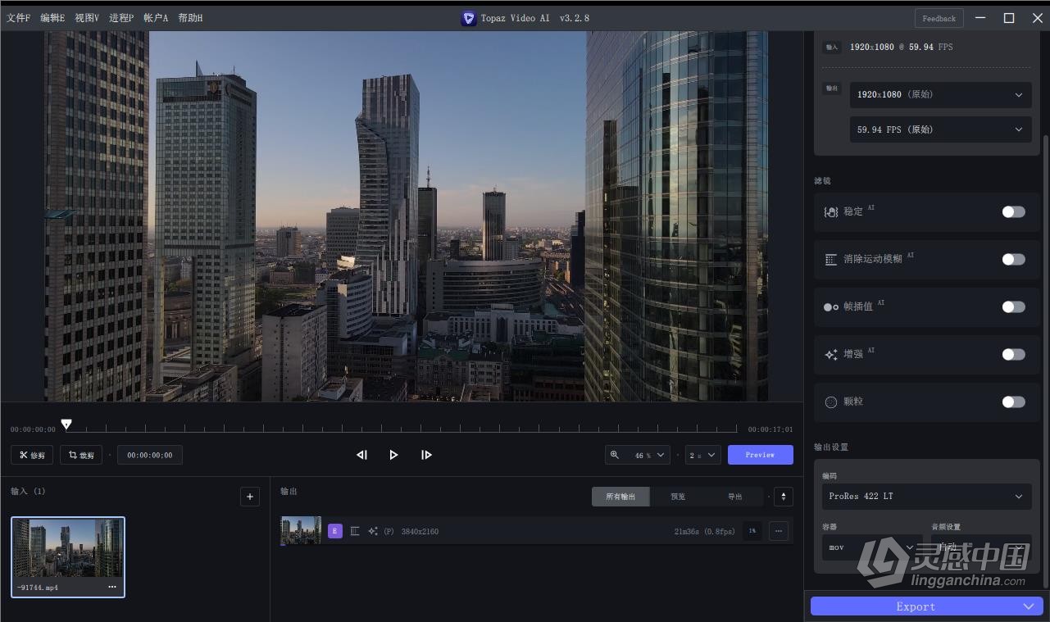The width and height of the screenshot is (1050, 622).
Task: Enable the enhancement toggle
Action: point(1013,354)
